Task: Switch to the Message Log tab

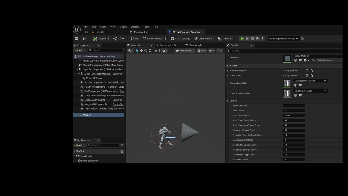Action: 139,32
